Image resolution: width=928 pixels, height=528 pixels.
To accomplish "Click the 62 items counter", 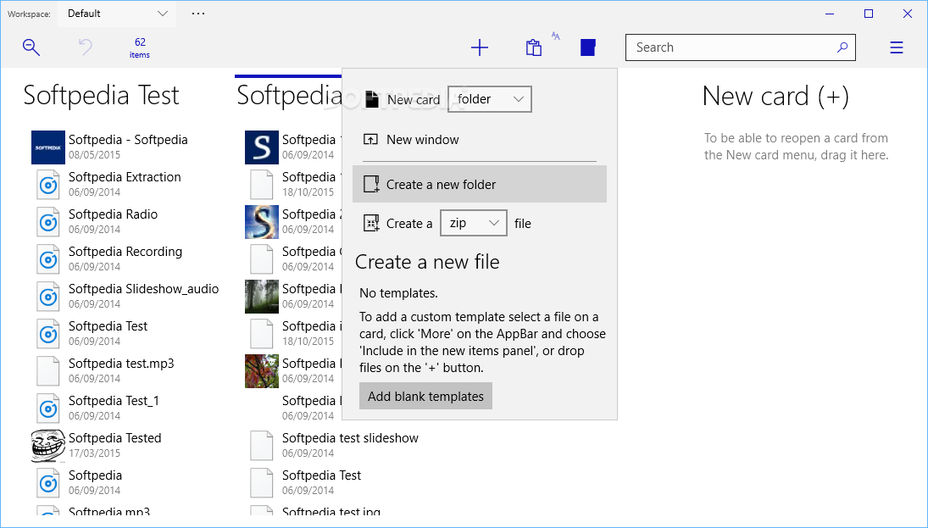I will [x=140, y=47].
